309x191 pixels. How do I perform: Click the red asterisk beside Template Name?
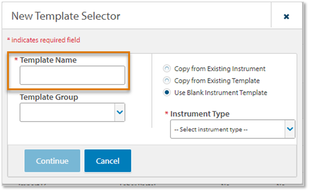(x=16, y=60)
